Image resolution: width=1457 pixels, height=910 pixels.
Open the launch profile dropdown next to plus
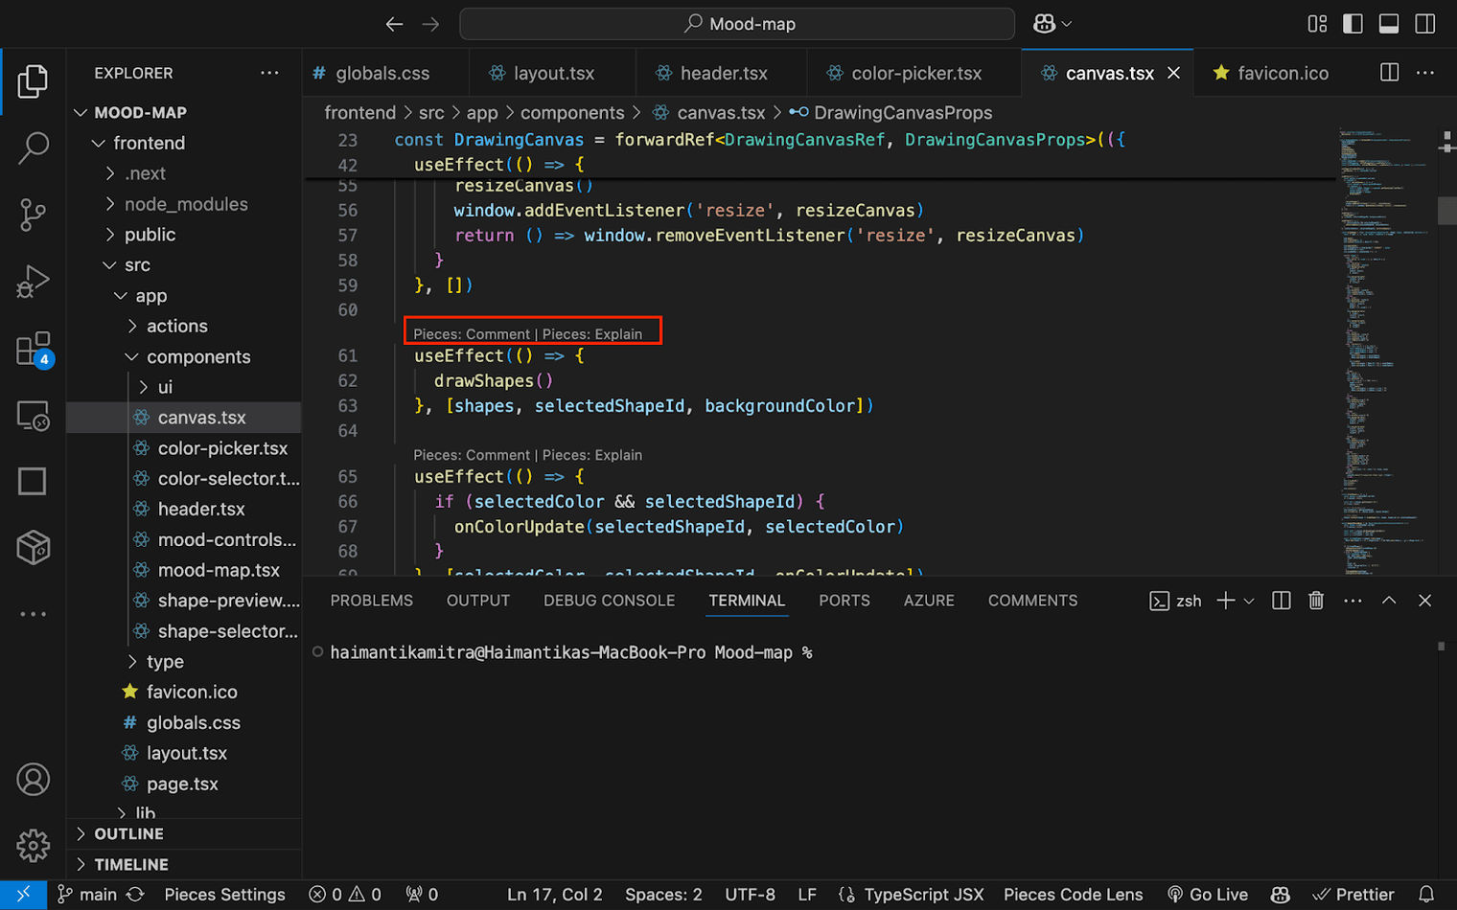[x=1248, y=601]
